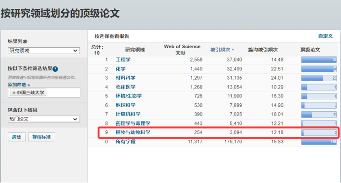The height and width of the screenshot is (183, 341).
Task: Open the 自定义 link
Action: [325, 36]
